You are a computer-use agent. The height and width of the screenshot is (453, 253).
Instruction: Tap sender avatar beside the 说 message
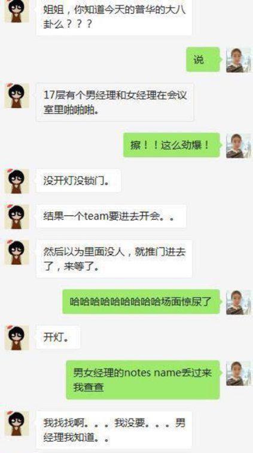pyautogui.click(x=238, y=60)
